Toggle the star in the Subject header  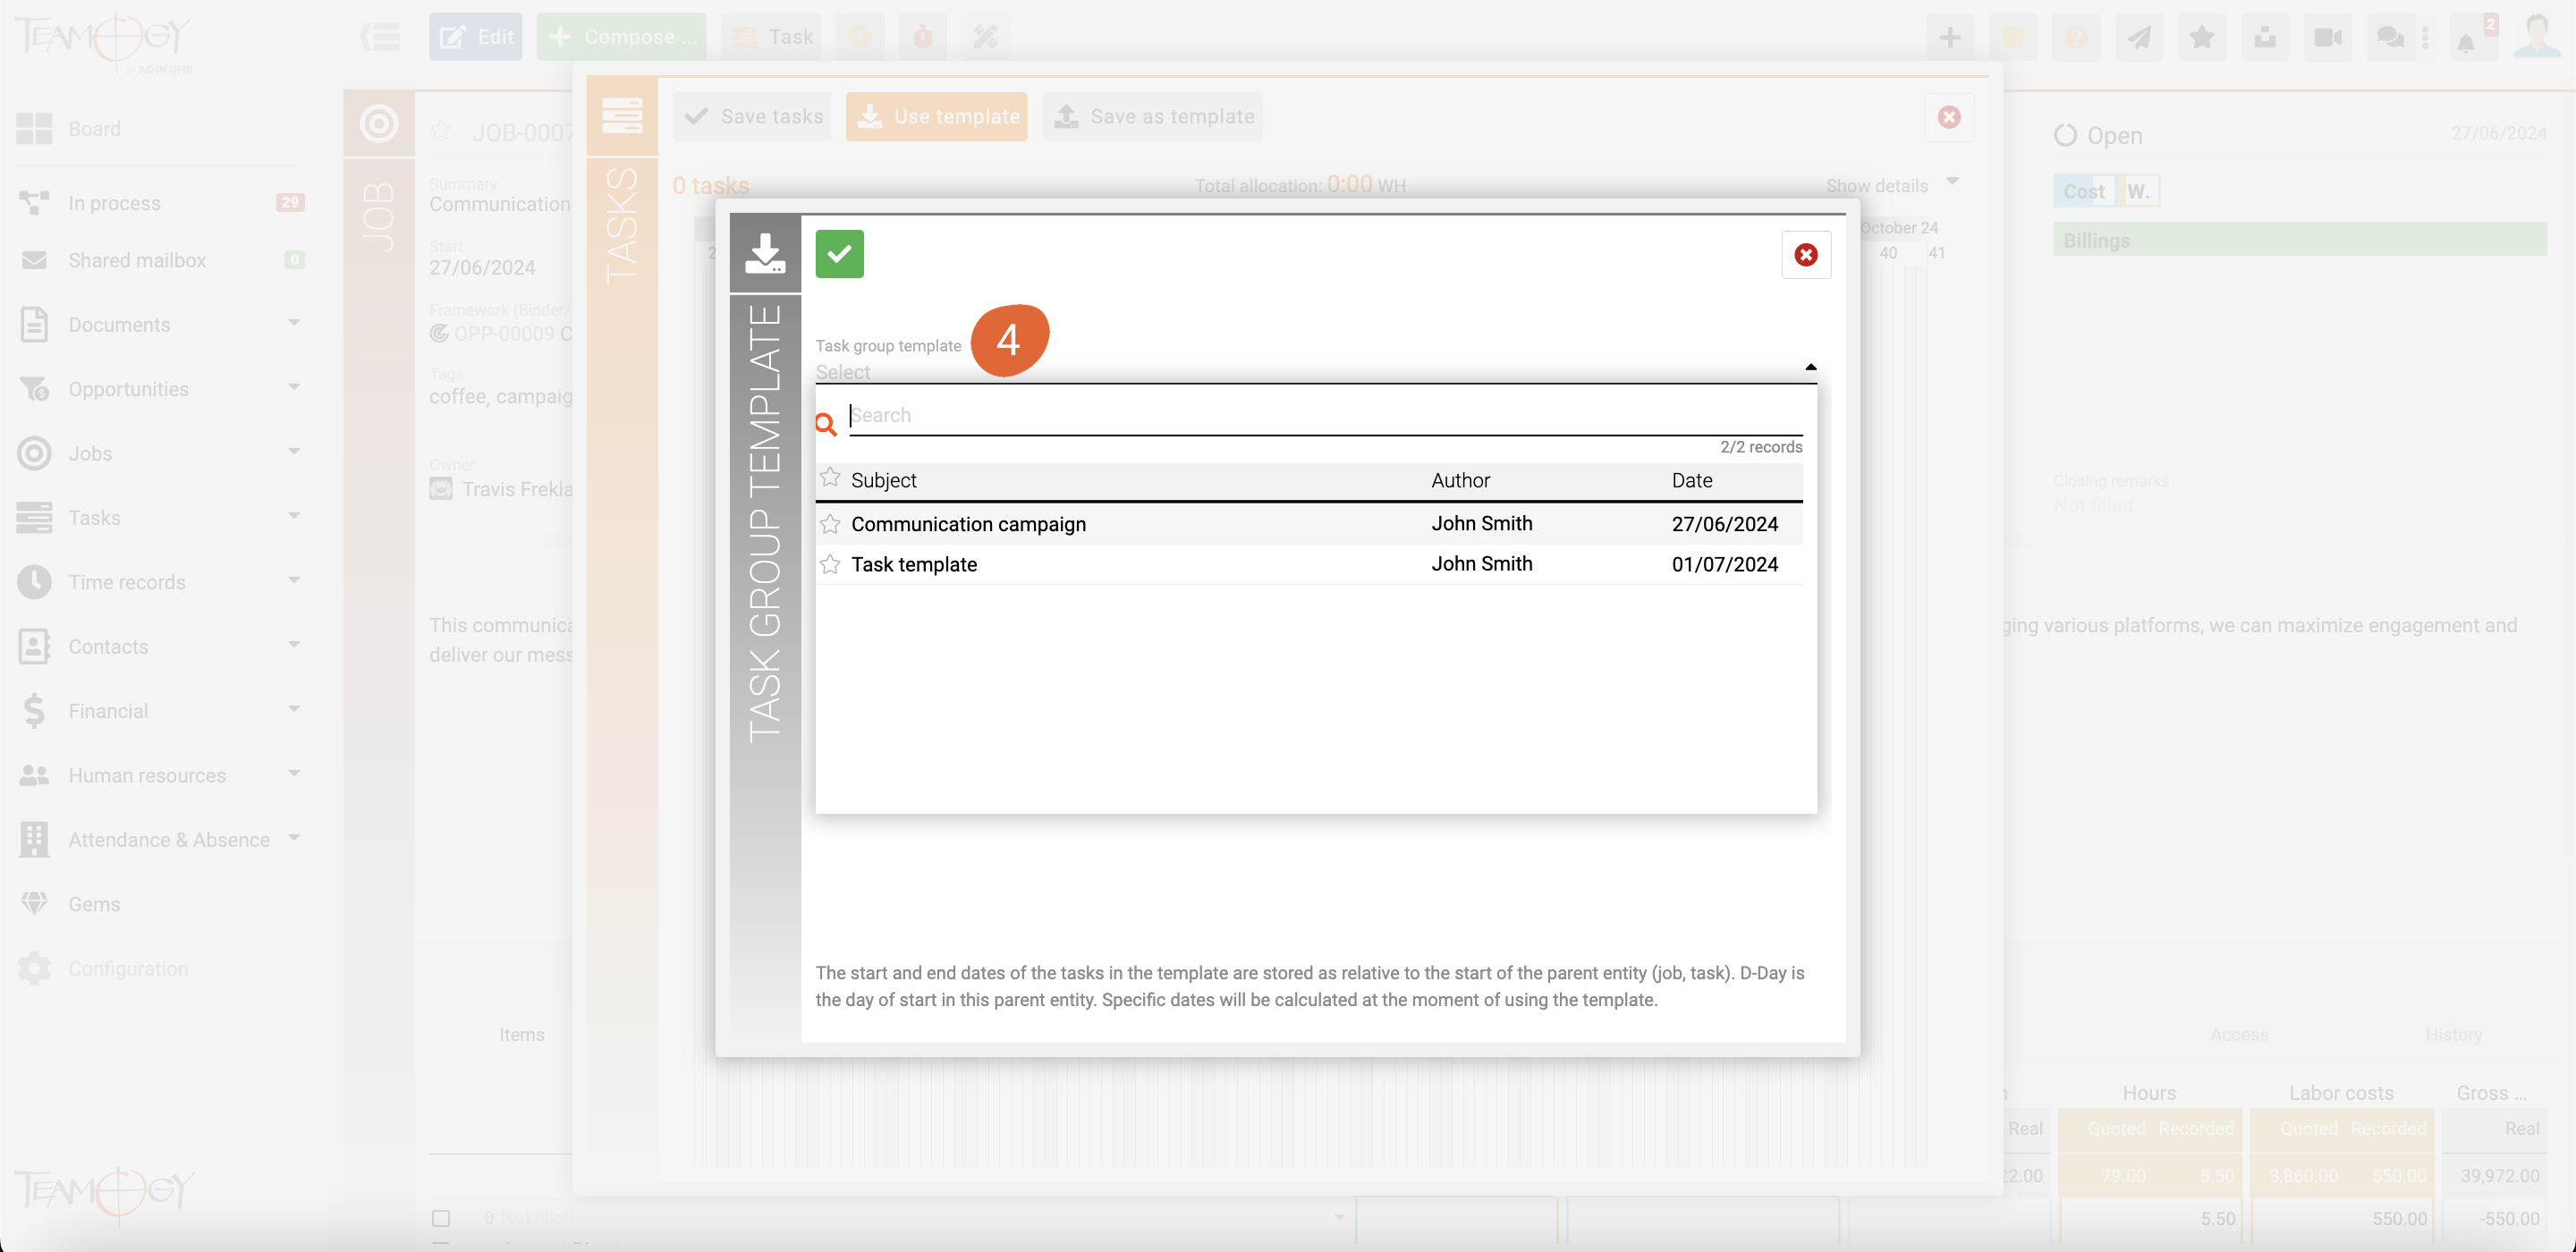830,477
